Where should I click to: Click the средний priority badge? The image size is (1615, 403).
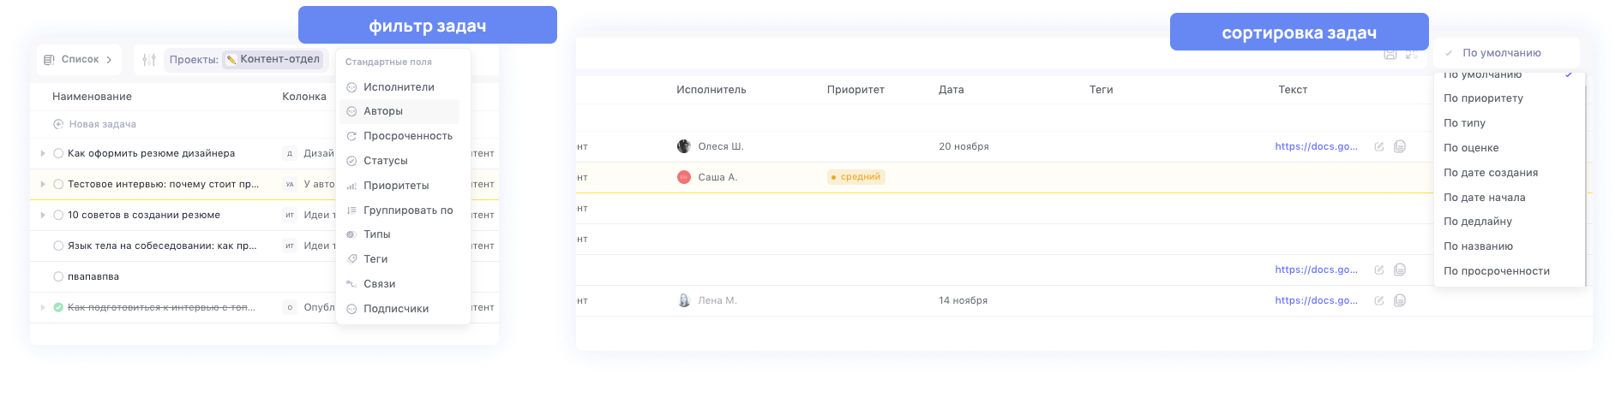pos(856,177)
